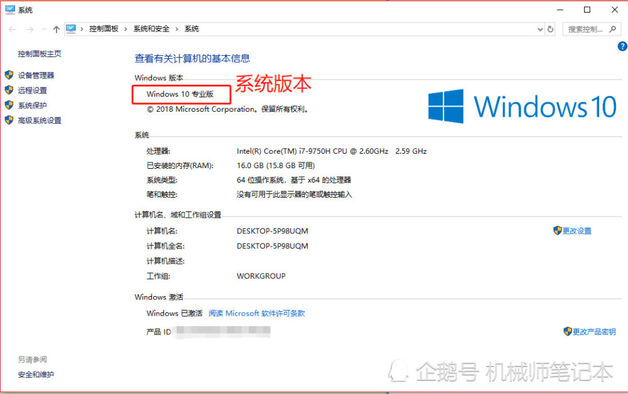628x394 pixels.
Task: Click shield icon next to 更改产品密钥
Action: click(x=568, y=331)
